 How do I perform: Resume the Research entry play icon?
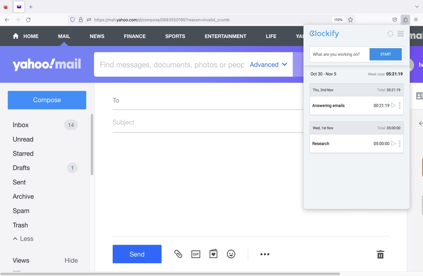click(394, 143)
